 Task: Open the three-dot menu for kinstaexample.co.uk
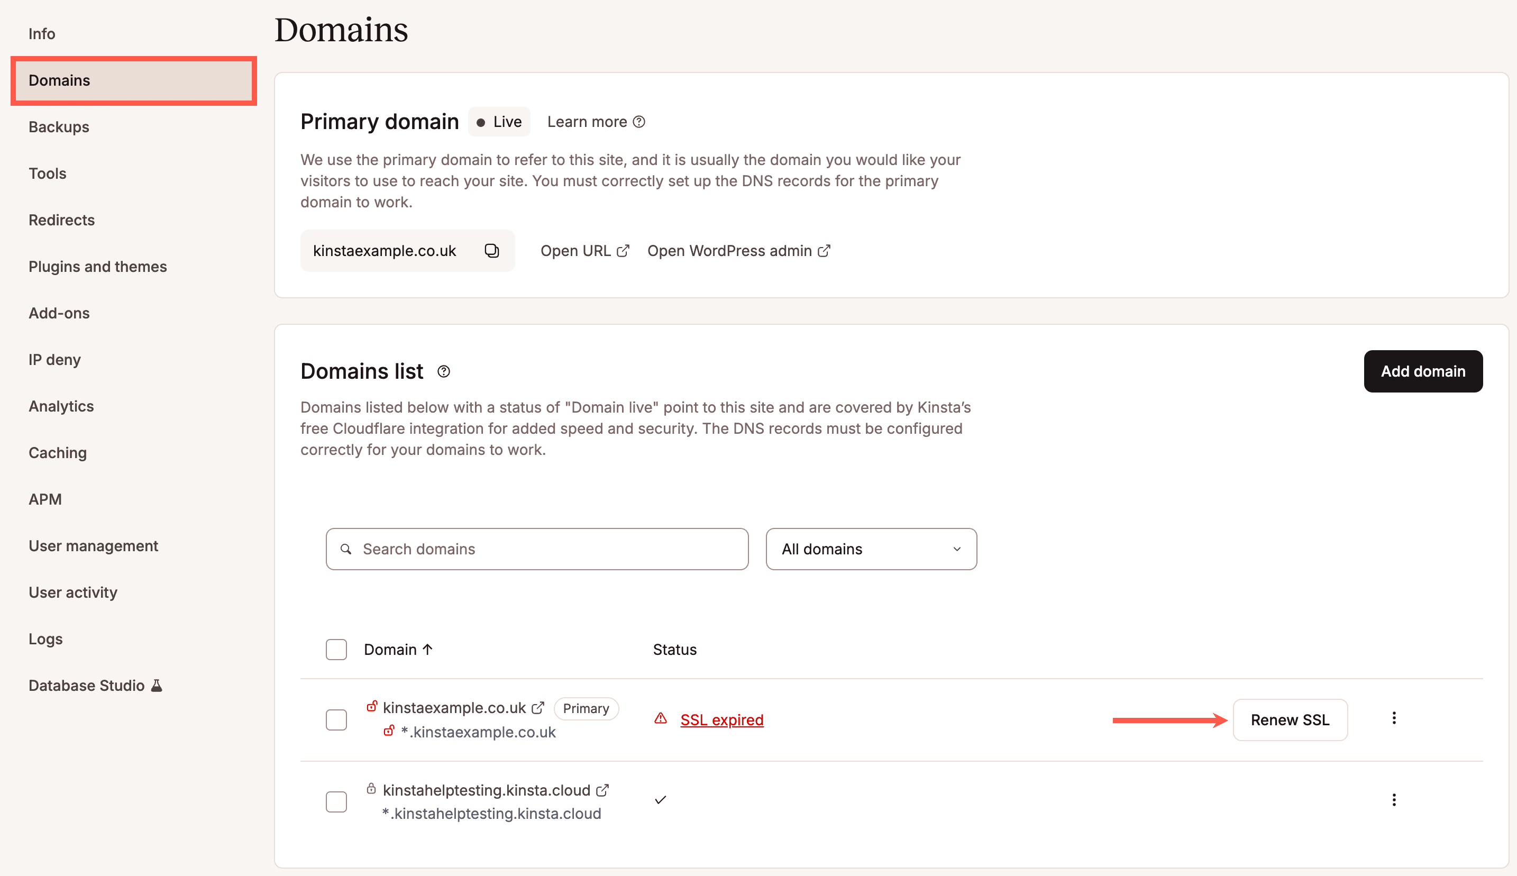coord(1394,718)
